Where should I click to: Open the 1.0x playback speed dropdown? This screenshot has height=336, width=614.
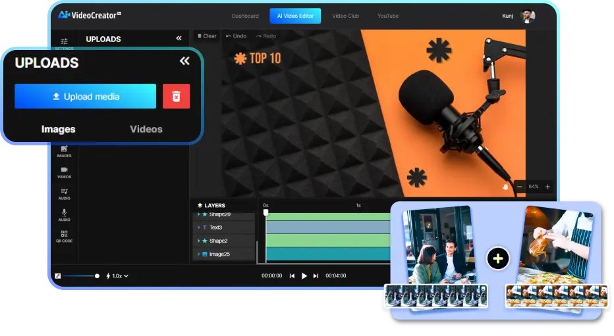(120, 276)
